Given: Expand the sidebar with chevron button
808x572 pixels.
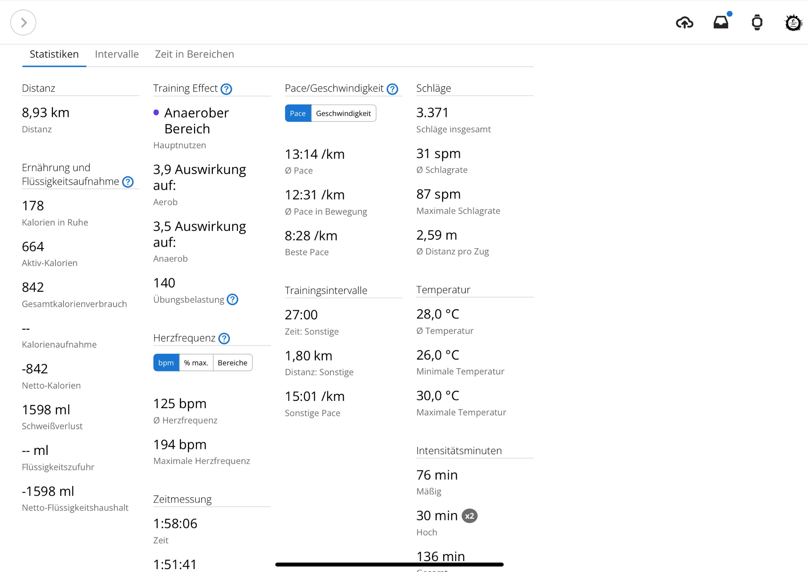Looking at the screenshot, I should click(x=23, y=23).
